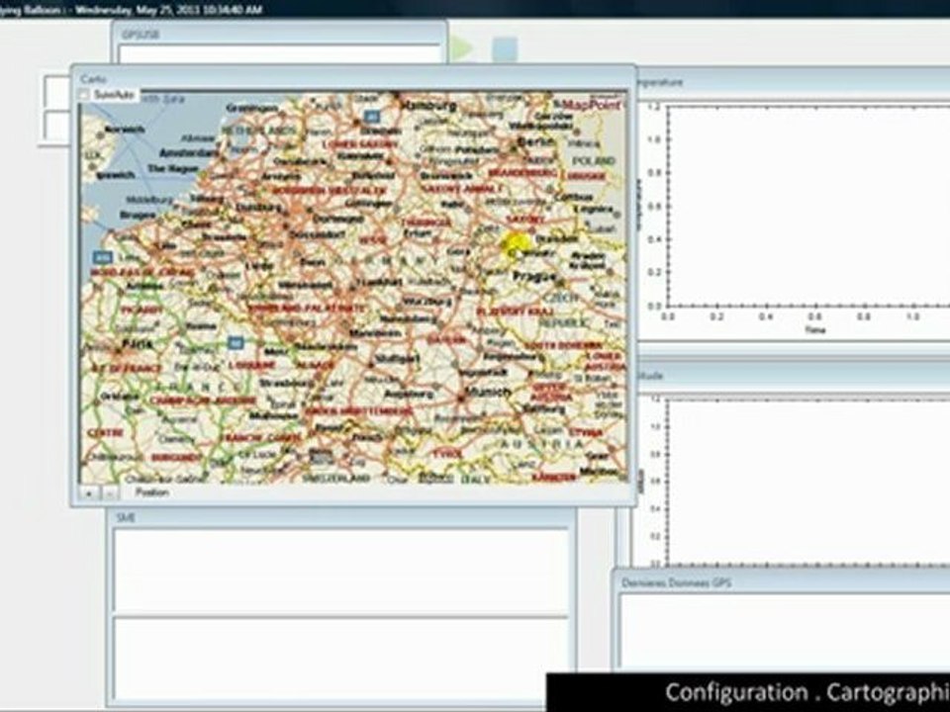This screenshot has height=712, width=950.
Task: Click the GPS/USB panel header
Action: click(279, 35)
